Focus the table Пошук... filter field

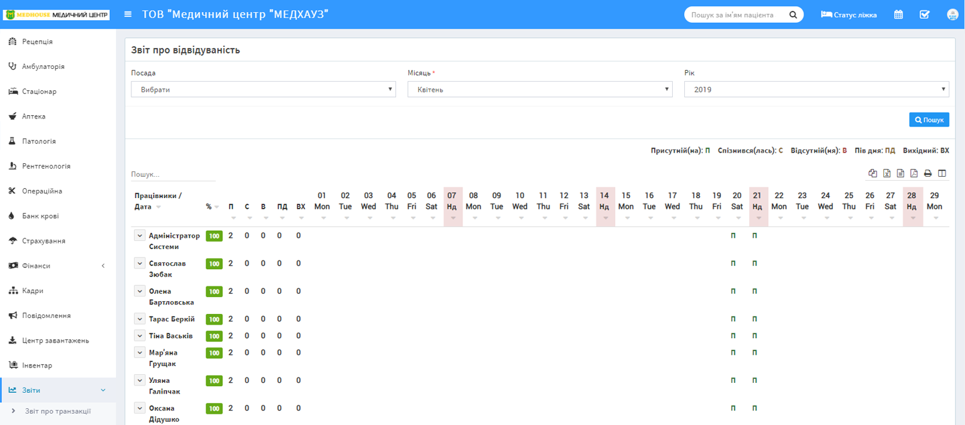coord(174,174)
